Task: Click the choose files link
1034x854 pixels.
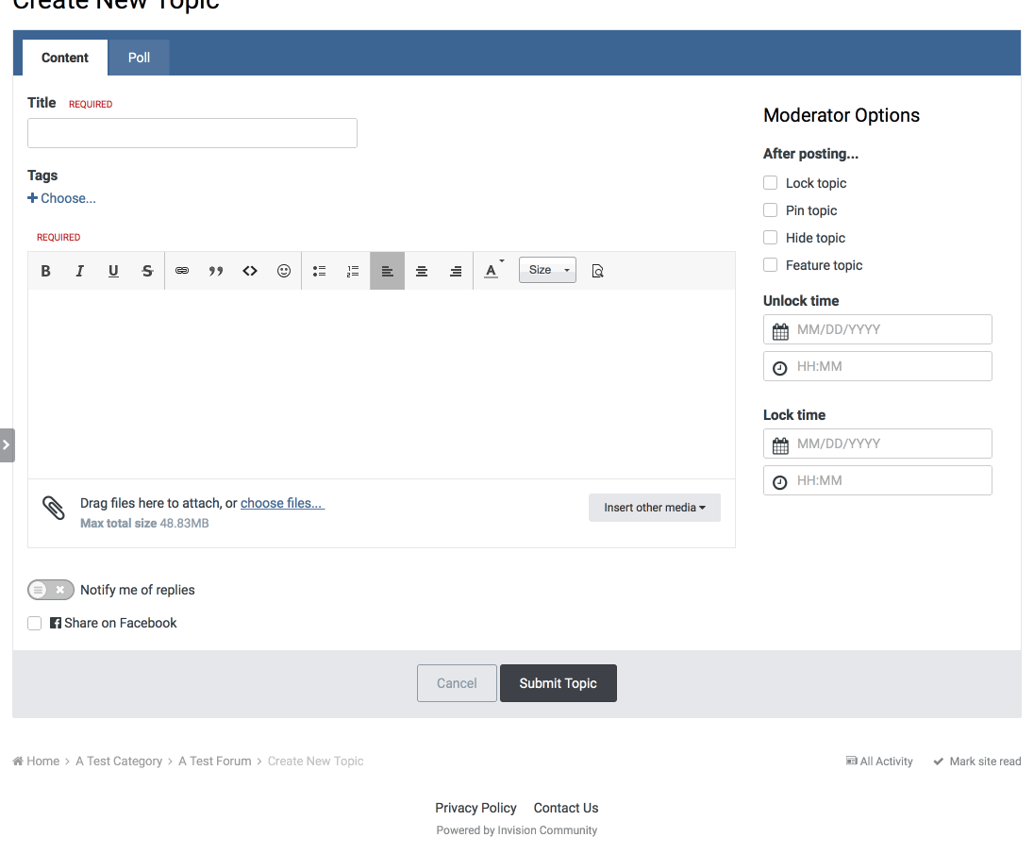Action: click(x=282, y=503)
